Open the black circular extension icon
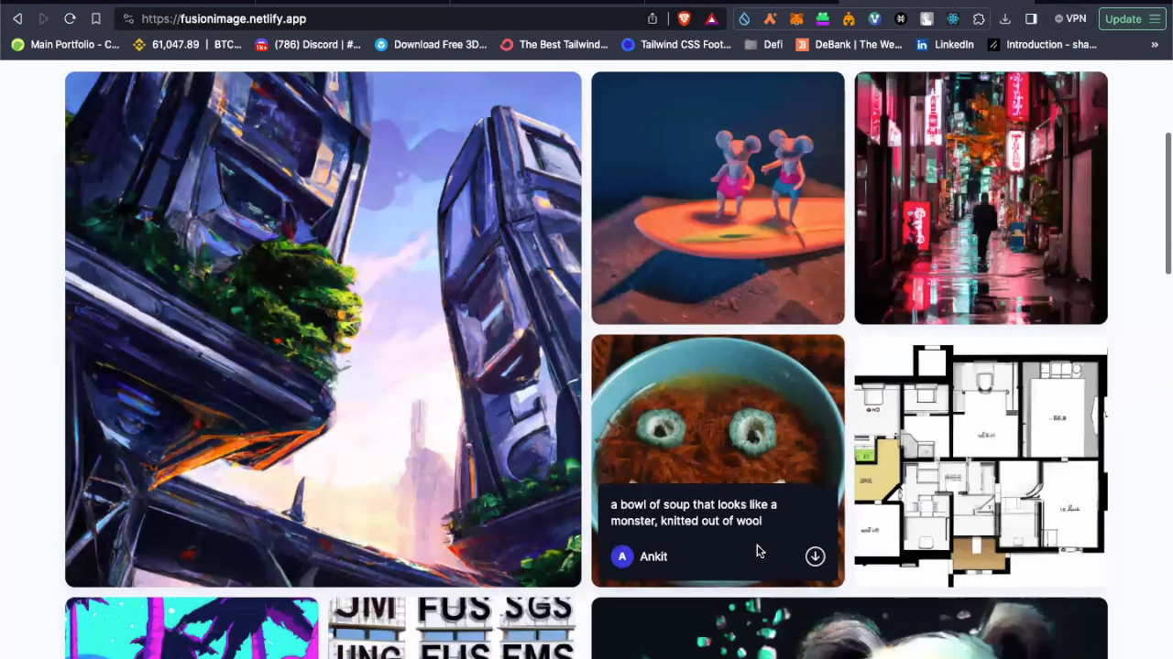The height and width of the screenshot is (659, 1173). [901, 18]
